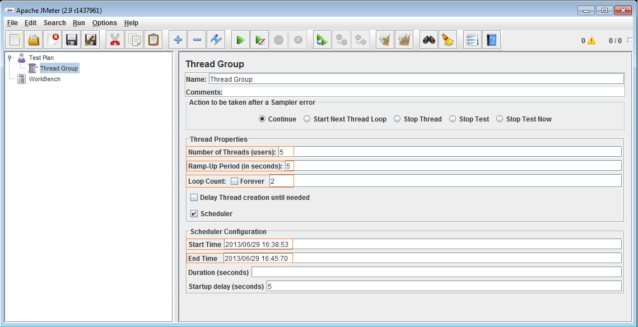The width and height of the screenshot is (638, 327).
Task: Save the test plan using the disk icon
Action: point(72,39)
